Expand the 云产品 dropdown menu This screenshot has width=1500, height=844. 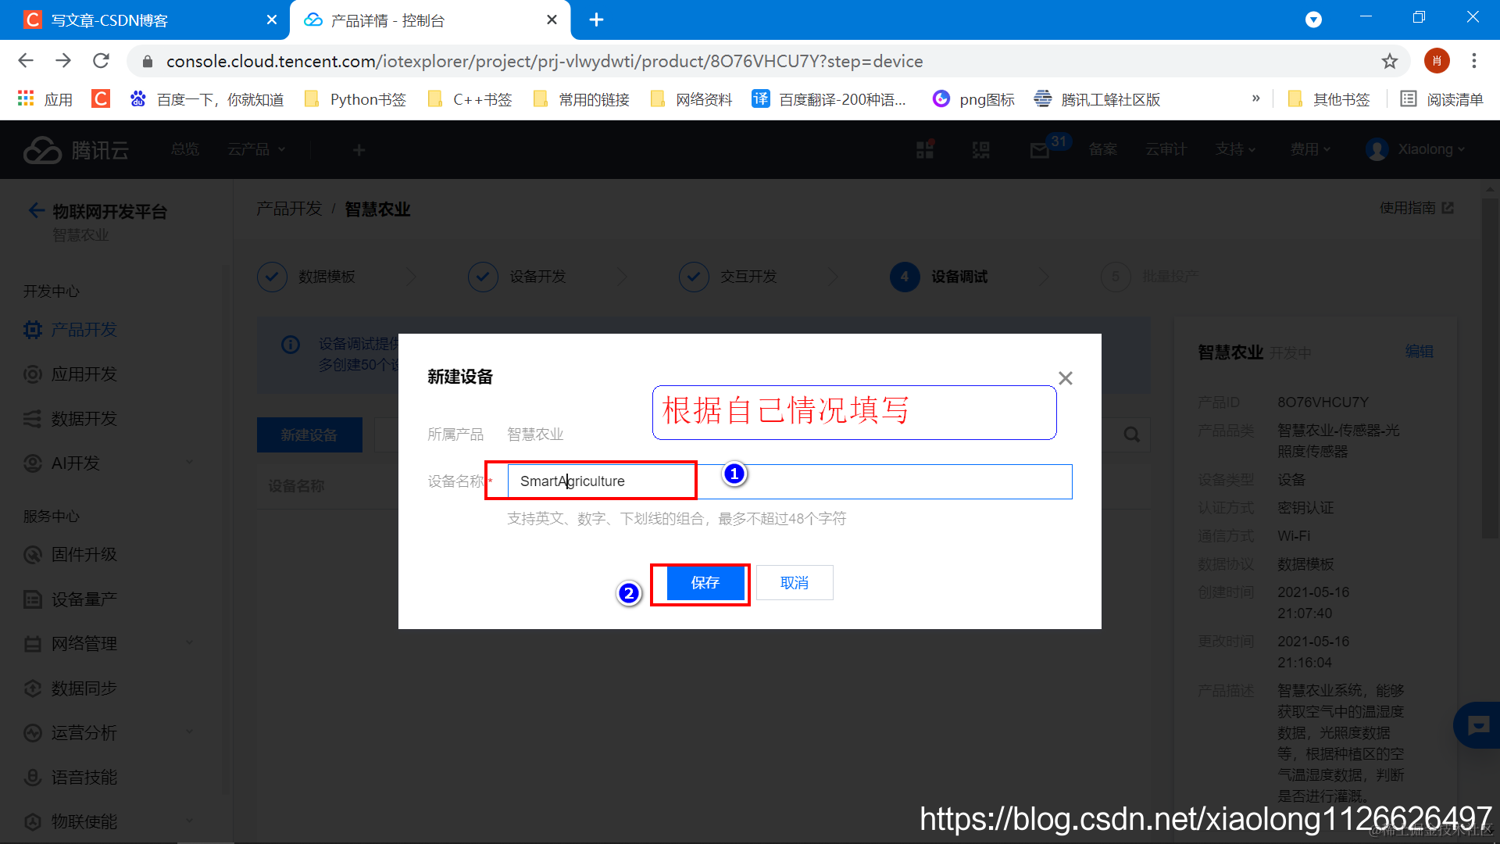click(256, 149)
